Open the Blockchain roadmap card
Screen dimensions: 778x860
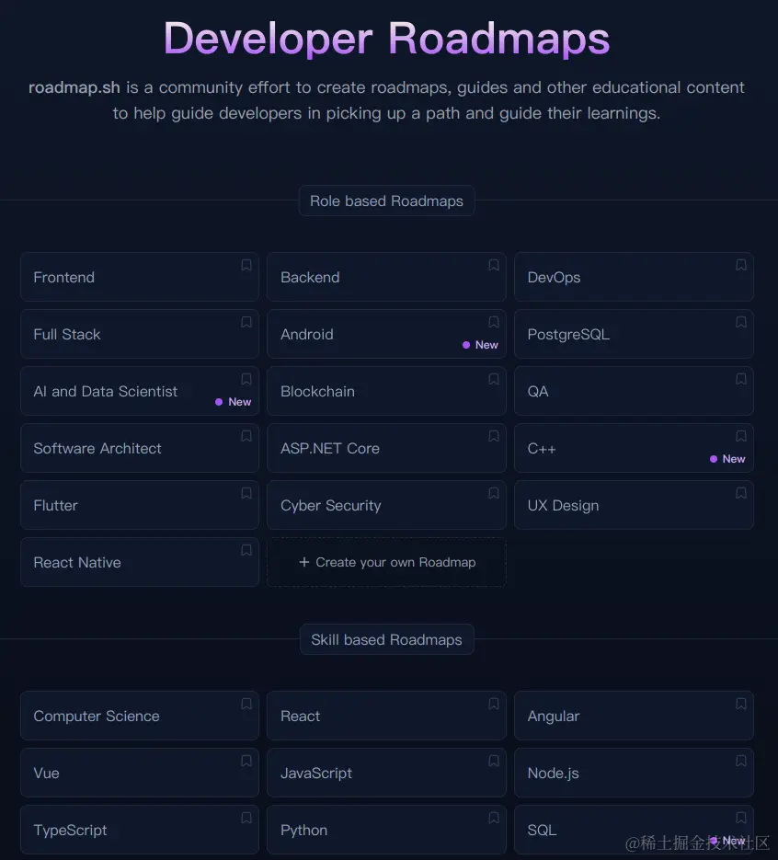pos(386,391)
